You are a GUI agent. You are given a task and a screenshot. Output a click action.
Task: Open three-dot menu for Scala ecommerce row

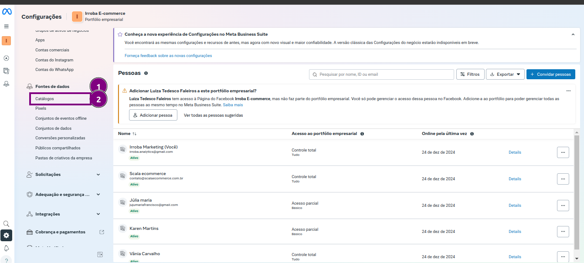563,179
